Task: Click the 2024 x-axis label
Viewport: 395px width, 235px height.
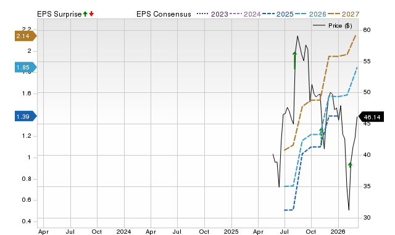Action: tap(123, 231)
